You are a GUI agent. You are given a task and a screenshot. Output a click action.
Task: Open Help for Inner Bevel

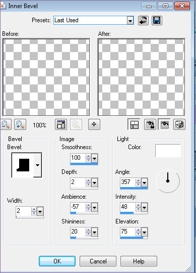tap(139, 261)
